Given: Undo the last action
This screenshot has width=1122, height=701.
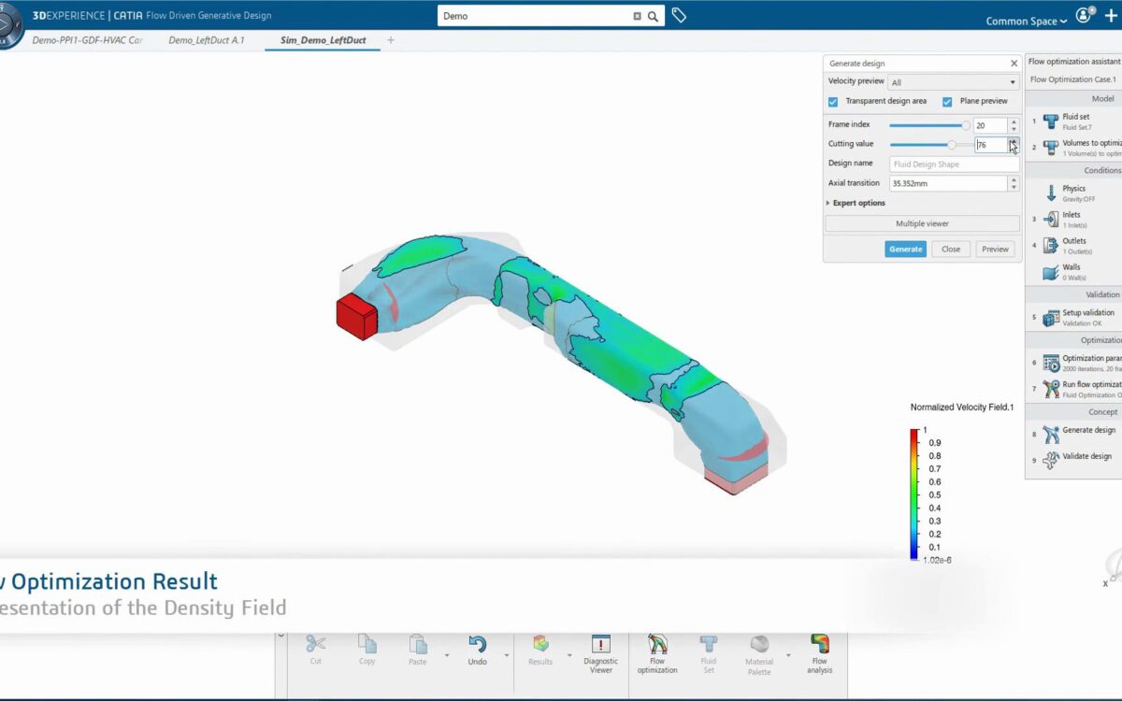Looking at the screenshot, I should [x=478, y=650].
